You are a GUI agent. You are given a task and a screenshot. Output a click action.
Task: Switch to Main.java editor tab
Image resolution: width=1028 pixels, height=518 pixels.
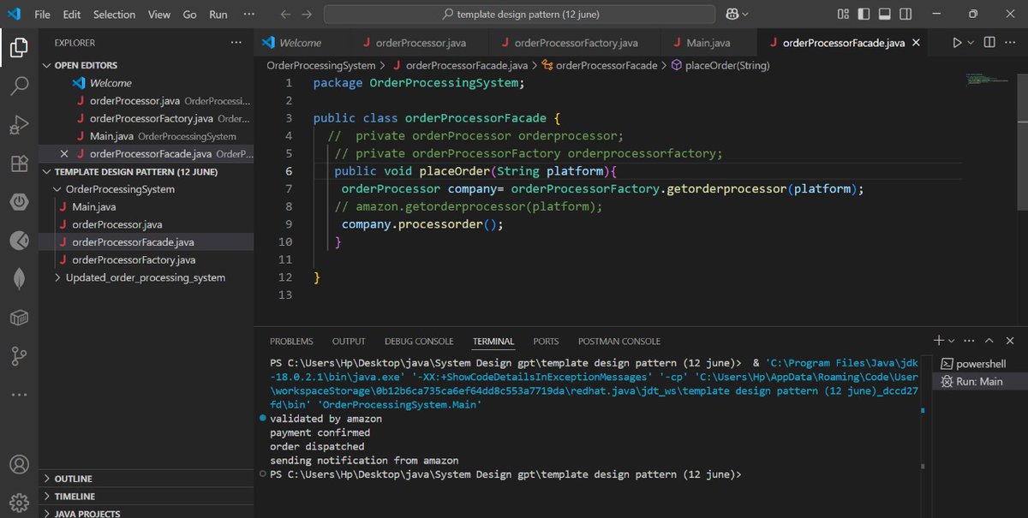(x=708, y=43)
